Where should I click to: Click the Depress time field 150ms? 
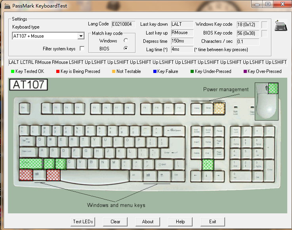click(x=182, y=41)
